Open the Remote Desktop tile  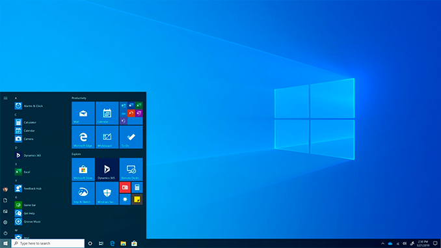(131, 169)
